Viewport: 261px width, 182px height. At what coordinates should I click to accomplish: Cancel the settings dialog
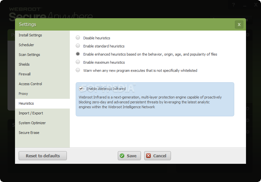click(158, 156)
